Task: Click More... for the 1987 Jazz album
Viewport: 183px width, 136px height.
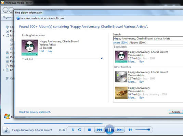Action: point(132,62)
